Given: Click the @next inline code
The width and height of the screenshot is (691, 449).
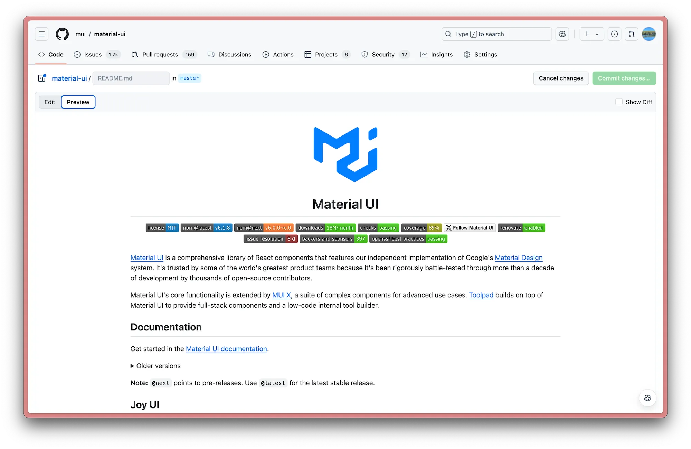Looking at the screenshot, I should (161, 383).
